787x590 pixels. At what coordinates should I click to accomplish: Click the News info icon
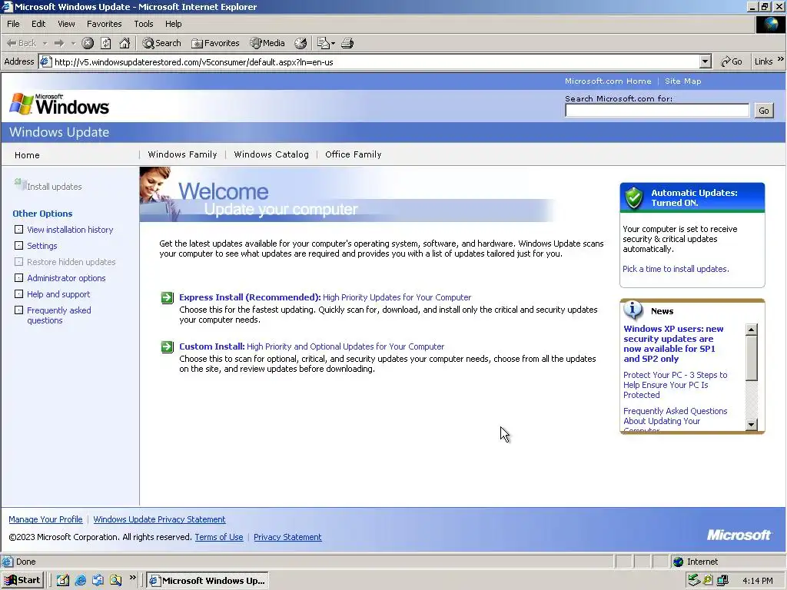click(633, 310)
